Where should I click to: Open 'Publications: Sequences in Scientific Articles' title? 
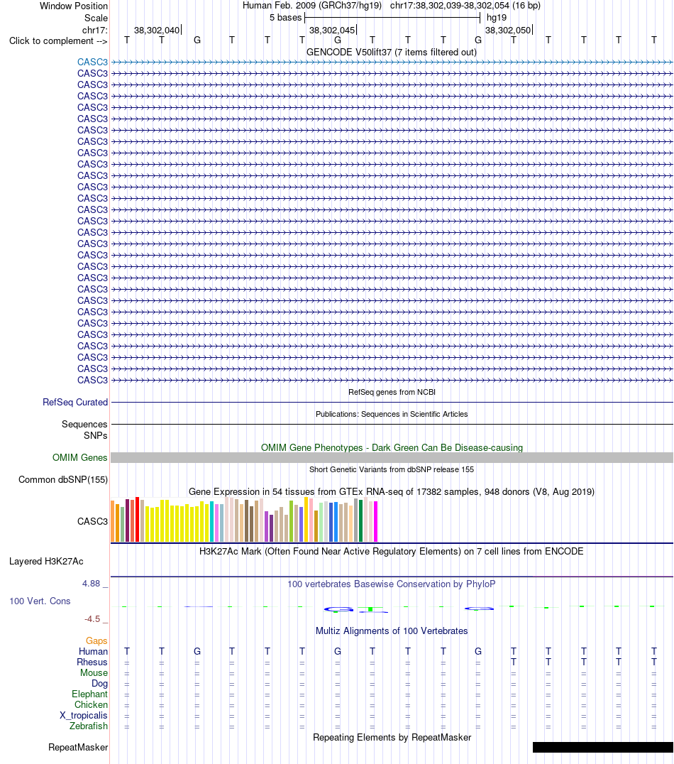coord(392,414)
